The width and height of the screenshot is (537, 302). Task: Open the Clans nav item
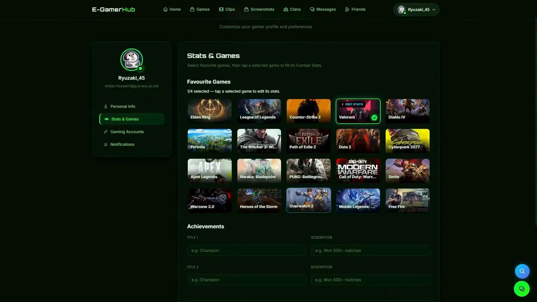tap(292, 9)
